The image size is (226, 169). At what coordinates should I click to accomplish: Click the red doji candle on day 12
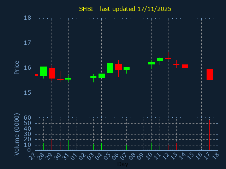[x=168, y=58]
